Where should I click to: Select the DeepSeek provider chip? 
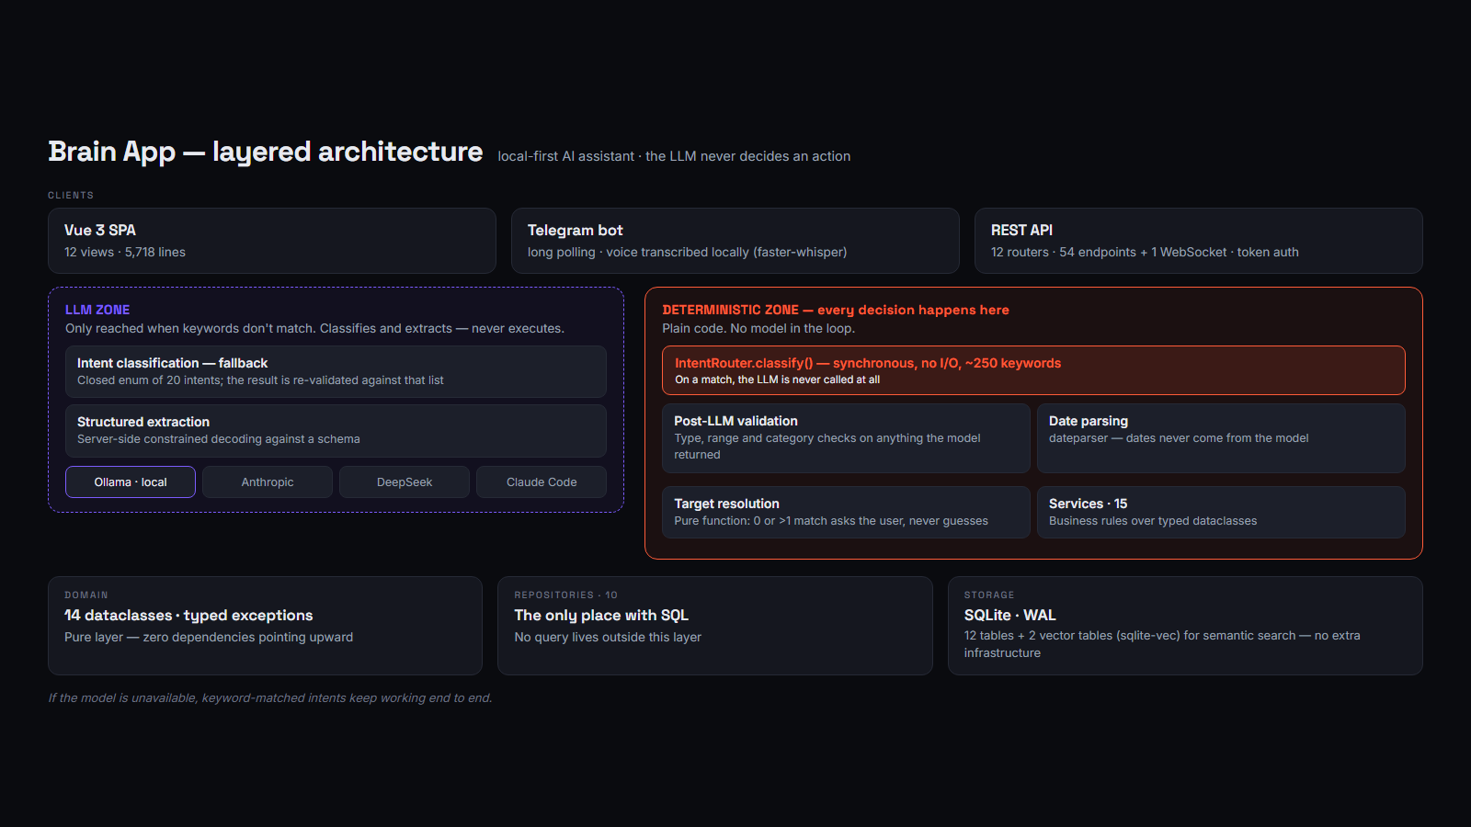pos(405,481)
